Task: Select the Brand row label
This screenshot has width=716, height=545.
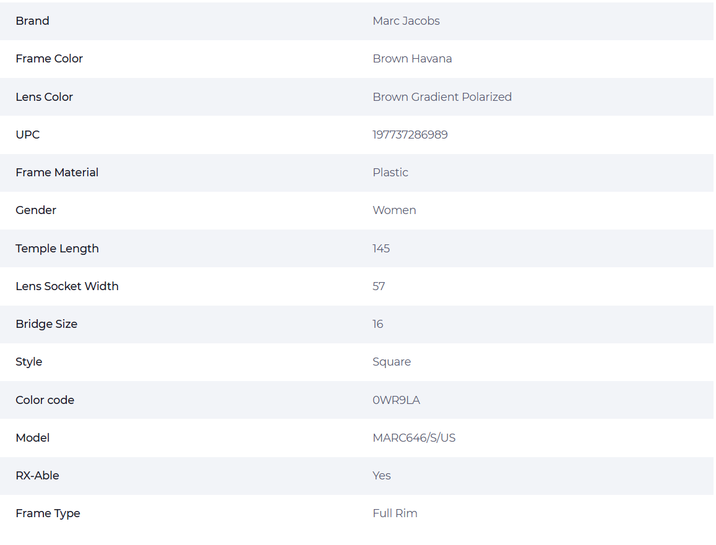Action: [x=32, y=21]
